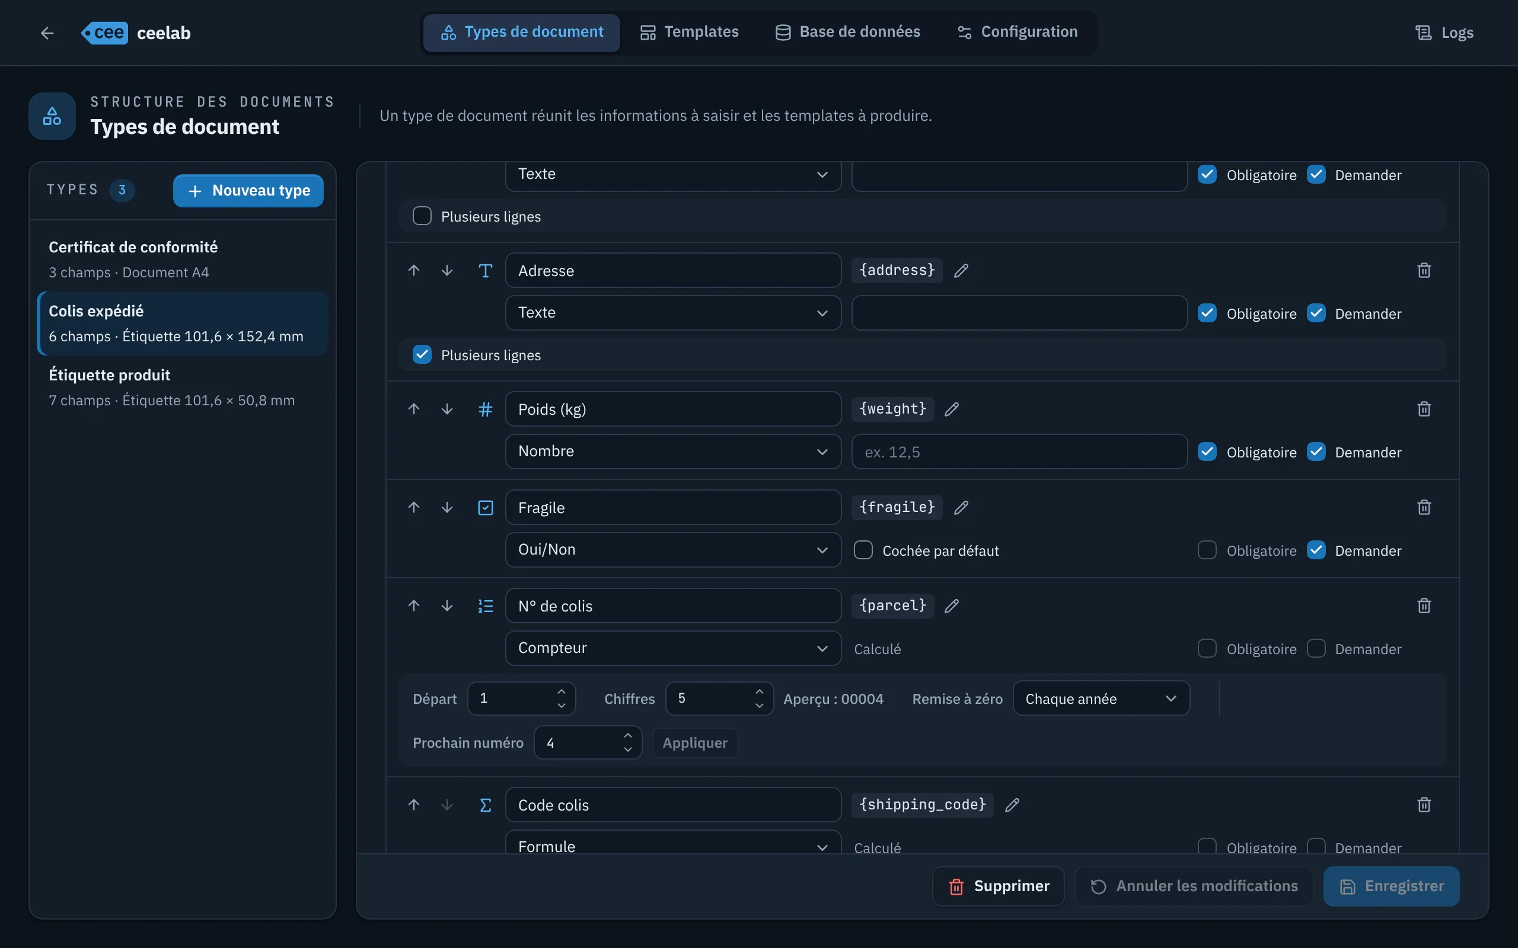The height and width of the screenshot is (948, 1518).
Task: Edit the {weight} variable key
Action: point(952,409)
